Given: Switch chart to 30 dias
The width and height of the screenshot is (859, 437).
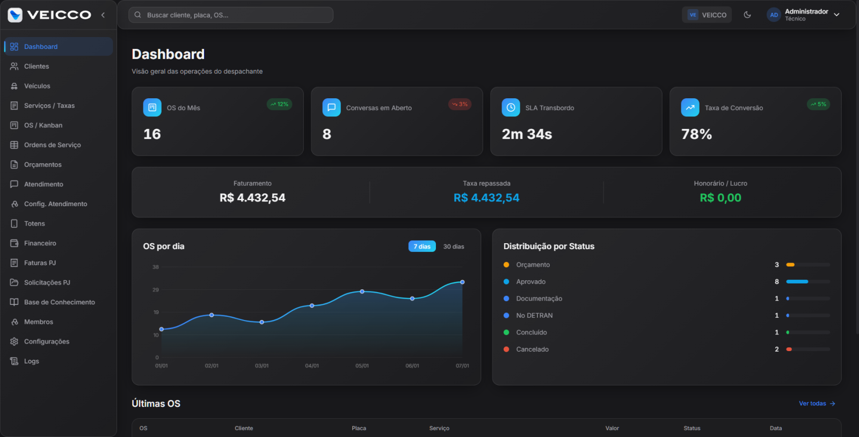Looking at the screenshot, I should (x=454, y=246).
